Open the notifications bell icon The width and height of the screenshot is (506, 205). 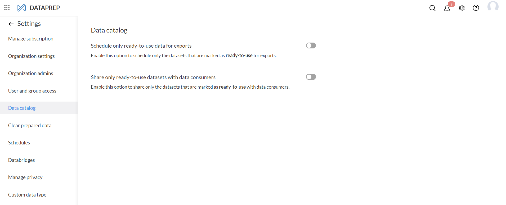pyautogui.click(x=447, y=8)
